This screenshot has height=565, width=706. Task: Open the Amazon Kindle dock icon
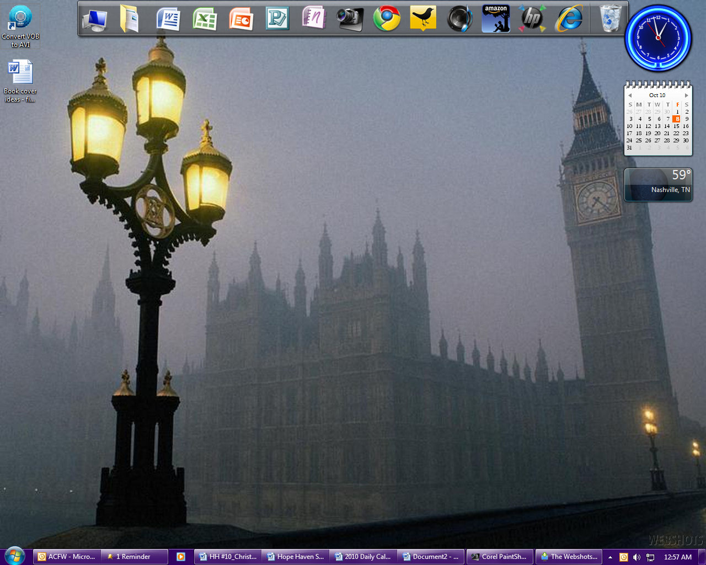[495, 19]
